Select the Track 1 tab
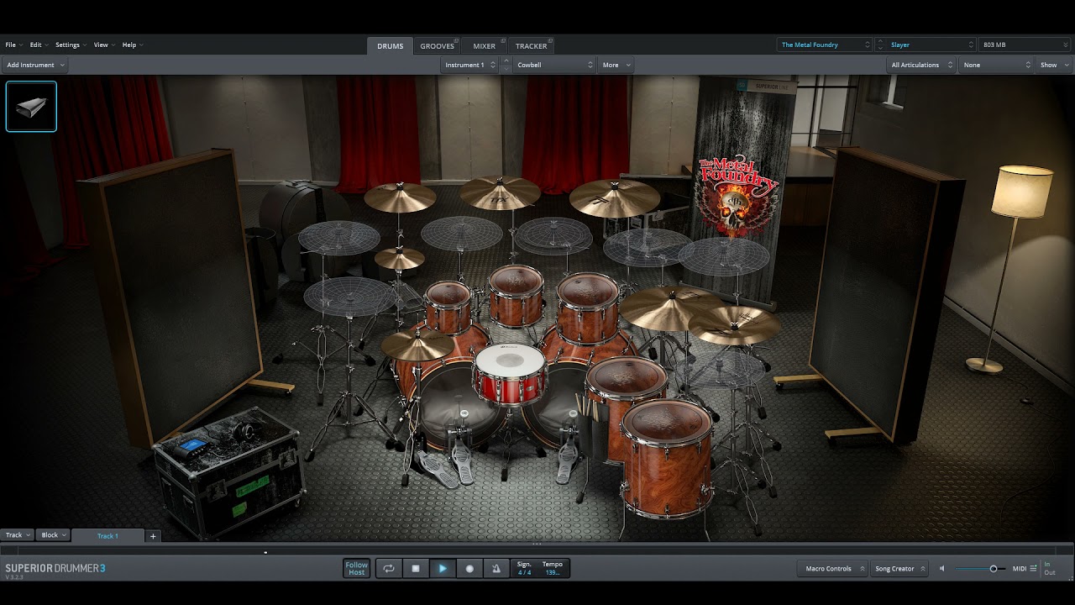 click(107, 535)
